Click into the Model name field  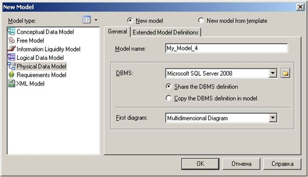(x=227, y=48)
